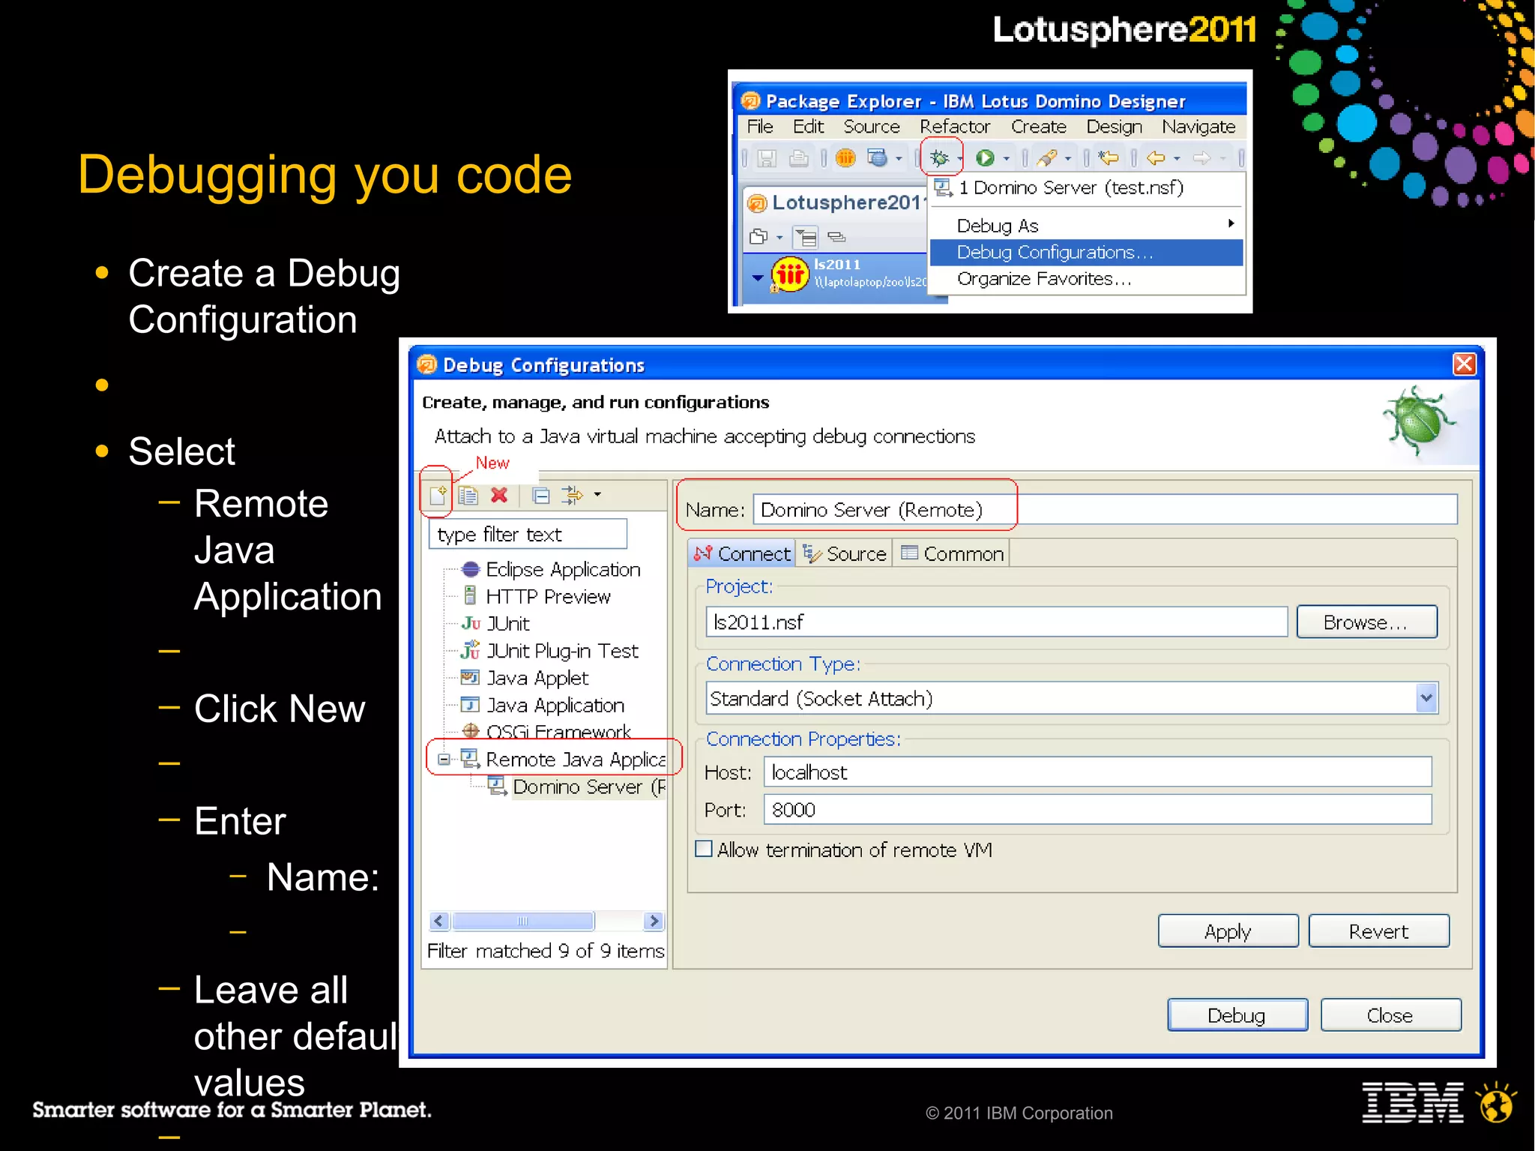1535x1151 pixels.
Task: Open the Connection Type combo box
Action: (1071, 698)
